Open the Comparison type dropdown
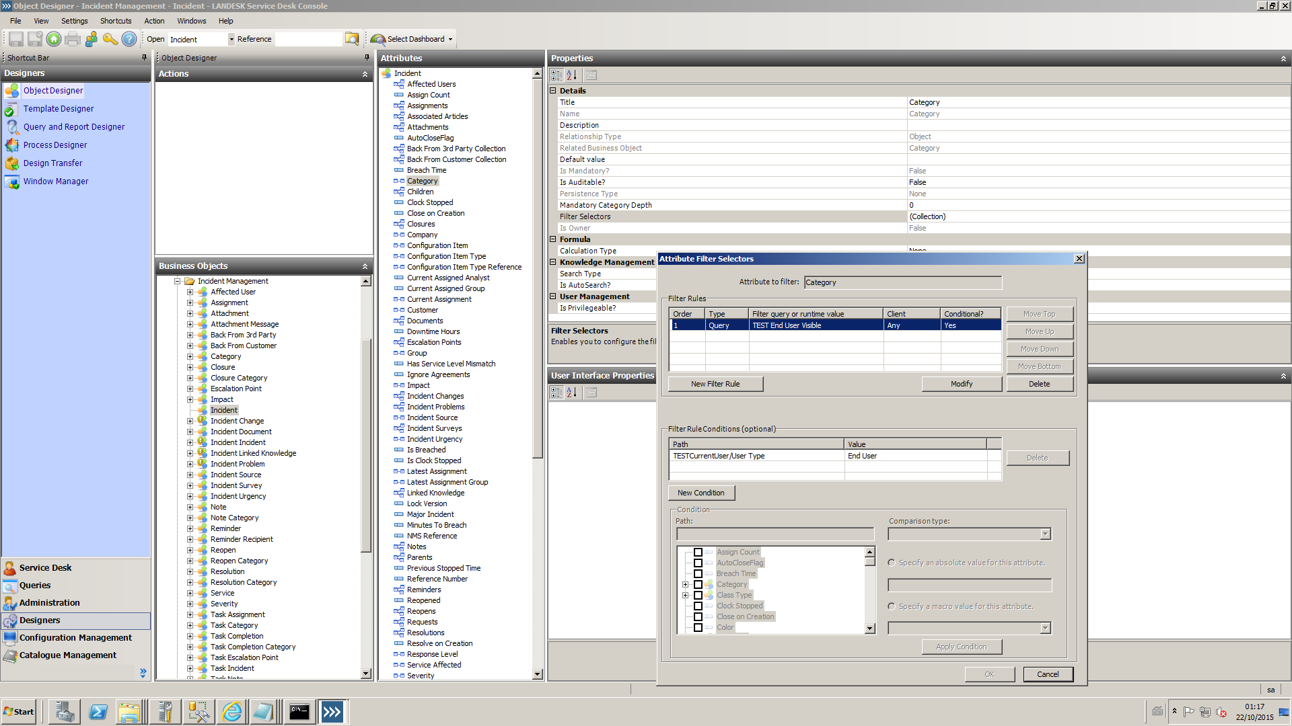Image resolution: width=1292 pixels, height=726 pixels. (1045, 534)
